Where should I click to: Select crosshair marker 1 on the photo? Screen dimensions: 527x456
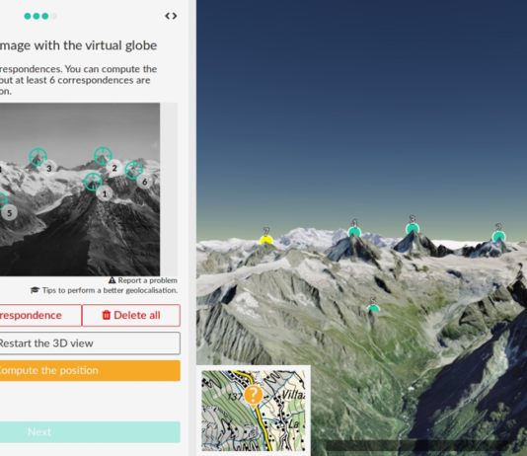click(x=93, y=182)
